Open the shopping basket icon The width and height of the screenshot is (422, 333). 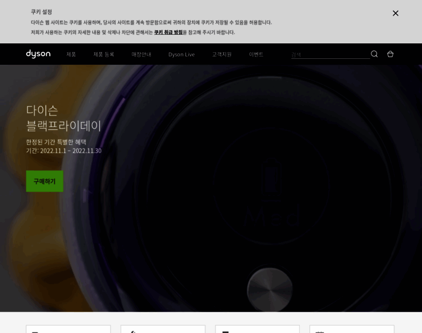point(390,54)
